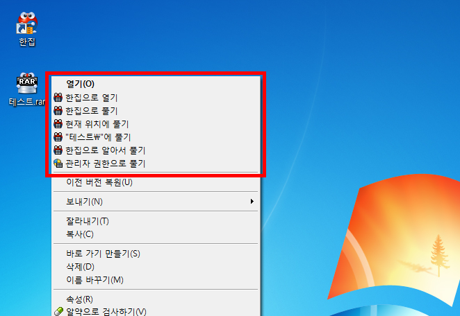Open the 보내기(N) submenu
The width and height of the screenshot is (460, 316).
point(156,202)
